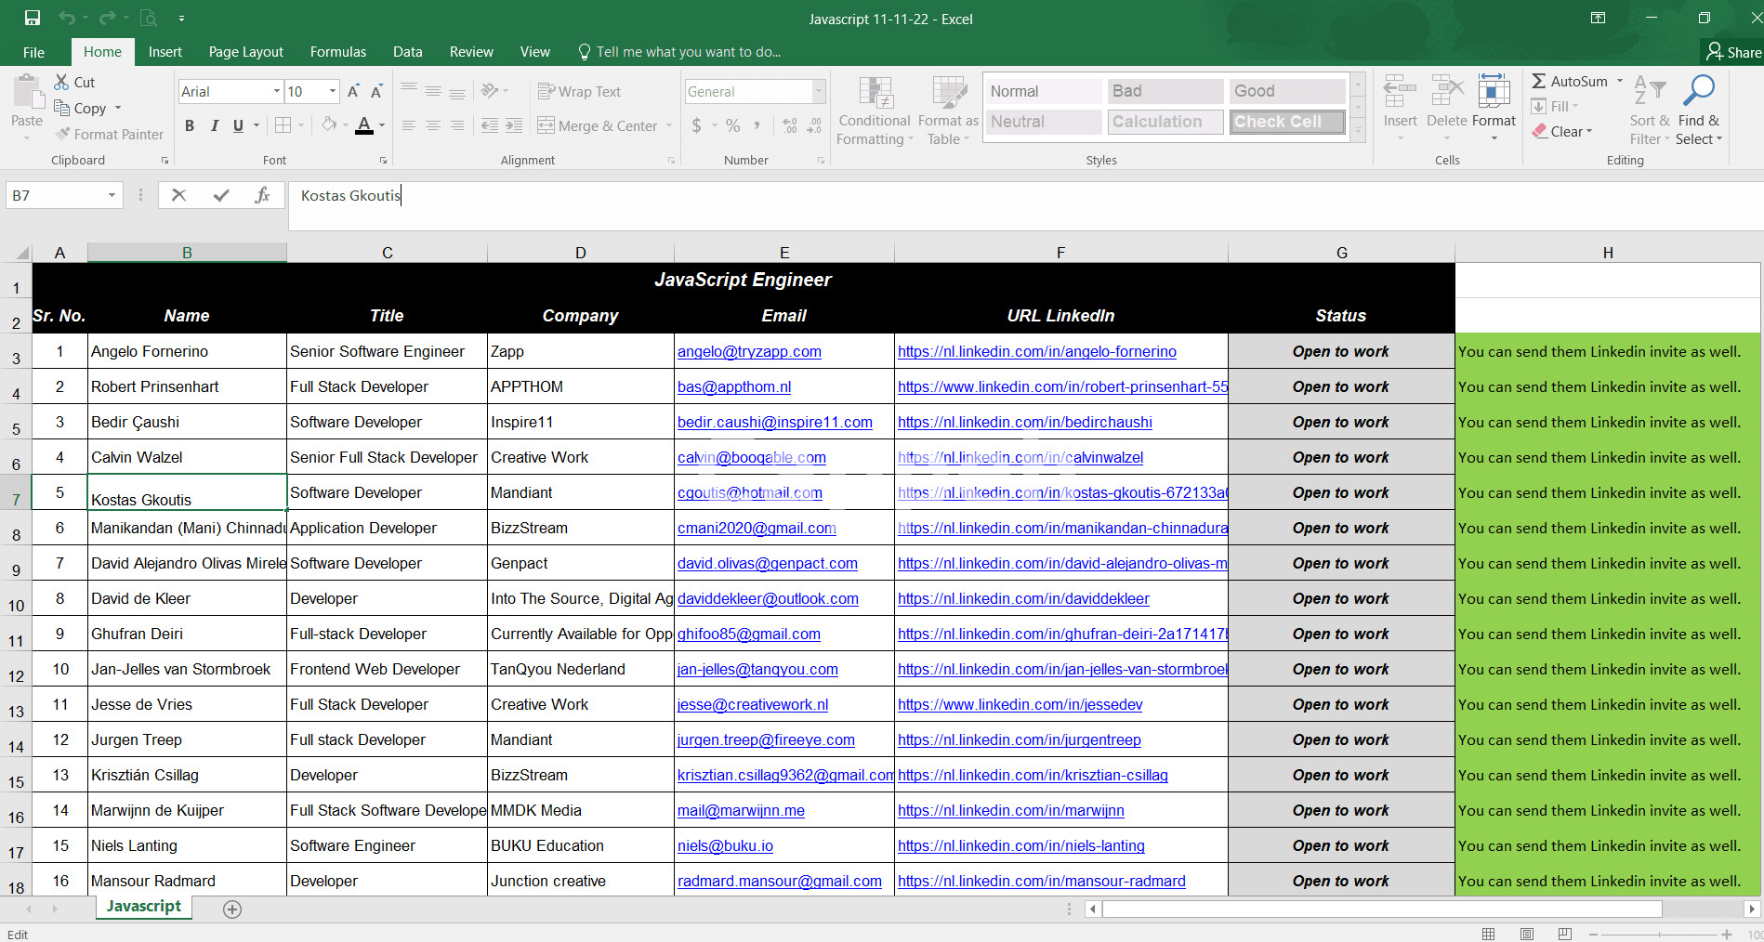Toggle Italic formatting

pos(215,125)
